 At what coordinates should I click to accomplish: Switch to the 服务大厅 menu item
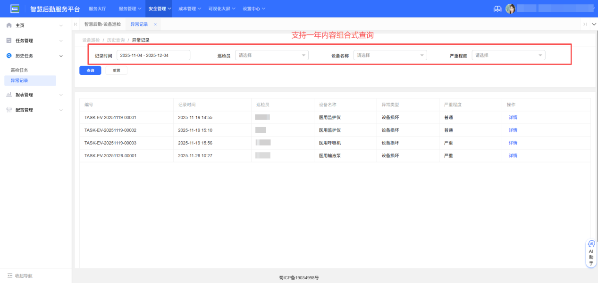[98, 8]
